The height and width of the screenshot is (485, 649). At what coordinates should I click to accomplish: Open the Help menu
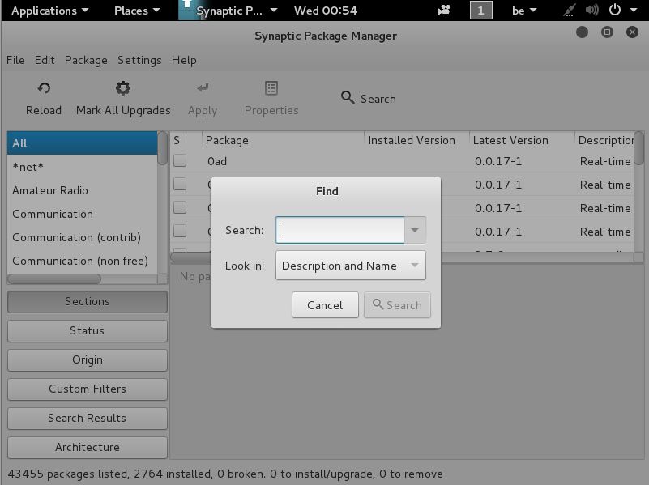184,60
